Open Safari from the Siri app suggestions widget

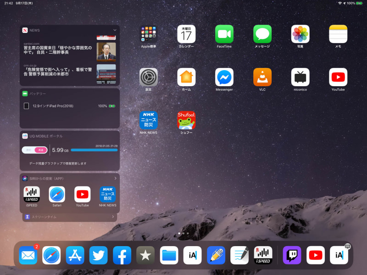pyautogui.click(x=57, y=194)
